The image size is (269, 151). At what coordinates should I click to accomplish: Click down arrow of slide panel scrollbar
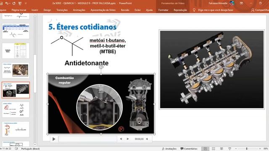(35, 145)
